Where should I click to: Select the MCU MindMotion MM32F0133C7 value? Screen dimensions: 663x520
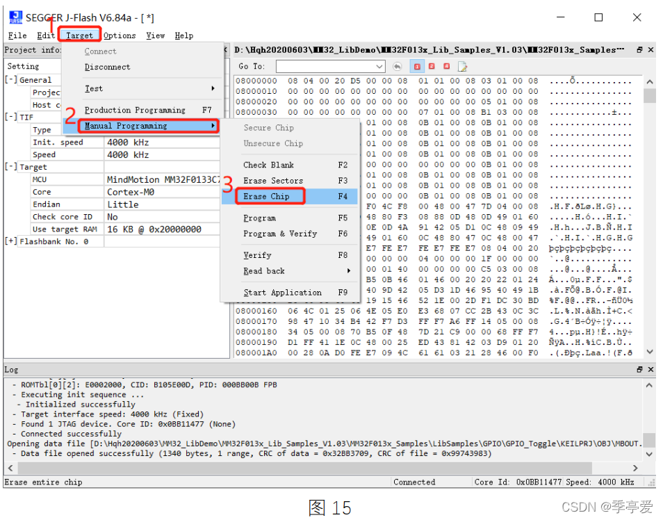point(162,179)
